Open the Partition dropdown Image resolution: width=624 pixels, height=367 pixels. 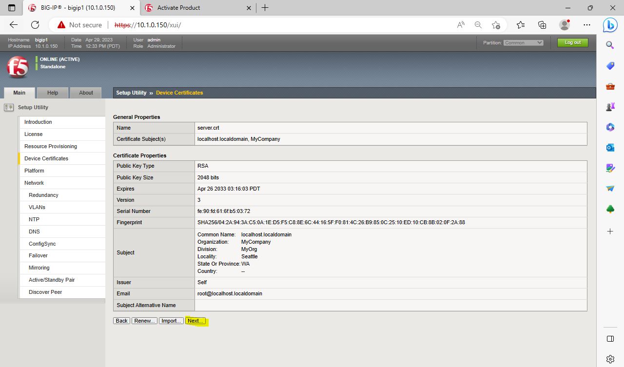[x=523, y=43]
